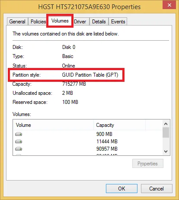Screen dimensions: 179x200
Task: Click the volumes list scroll up arrow
Action: tap(166, 124)
